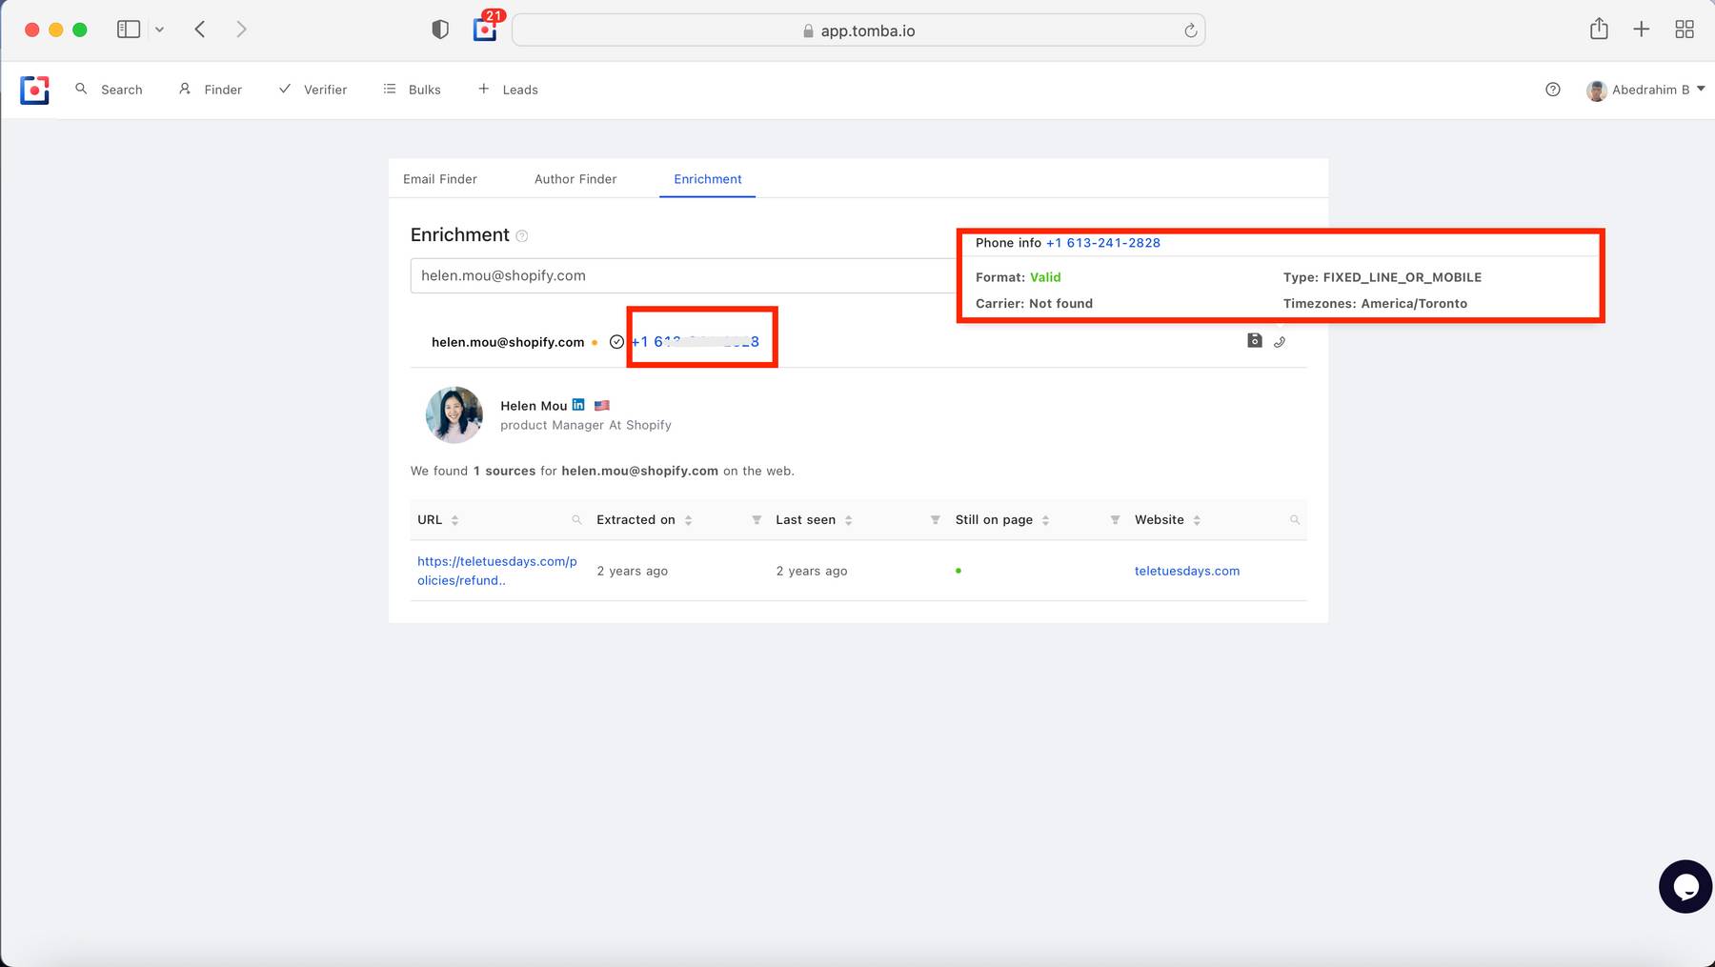Search within the Website column

click(1295, 520)
